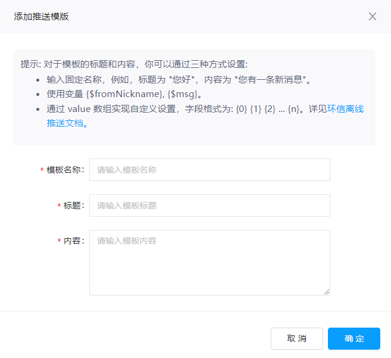Open the 环信离线推送文档 link
391x358 pixels.
pos(354,110)
